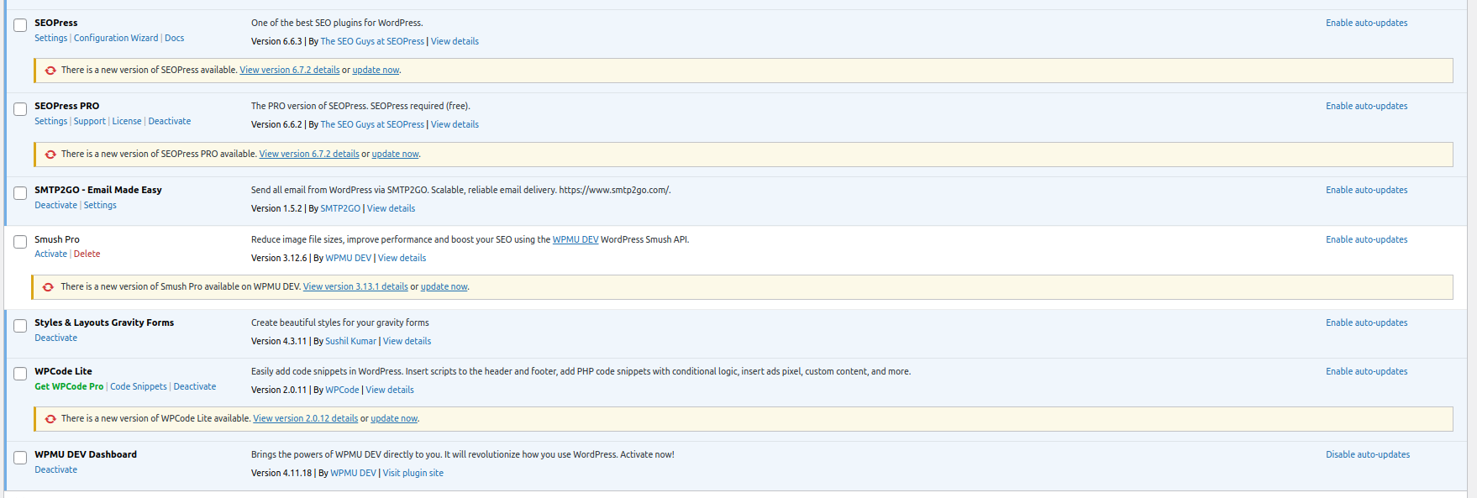Deactivate the SEOPress PRO plugin
1477x498 pixels.
pos(169,121)
